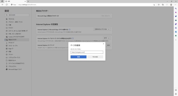Click the address bar URL edge://settings/defaultBrowser
The width and height of the screenshot is (178, 96).
(x=27, y=5)
